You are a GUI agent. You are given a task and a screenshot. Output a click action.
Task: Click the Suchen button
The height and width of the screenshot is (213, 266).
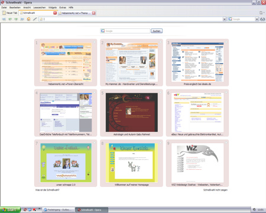157,31
